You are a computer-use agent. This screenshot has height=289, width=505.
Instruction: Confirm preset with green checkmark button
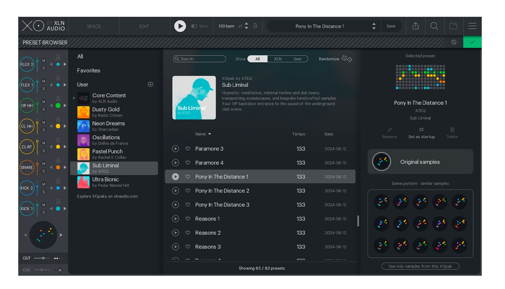tap(472, 42)
